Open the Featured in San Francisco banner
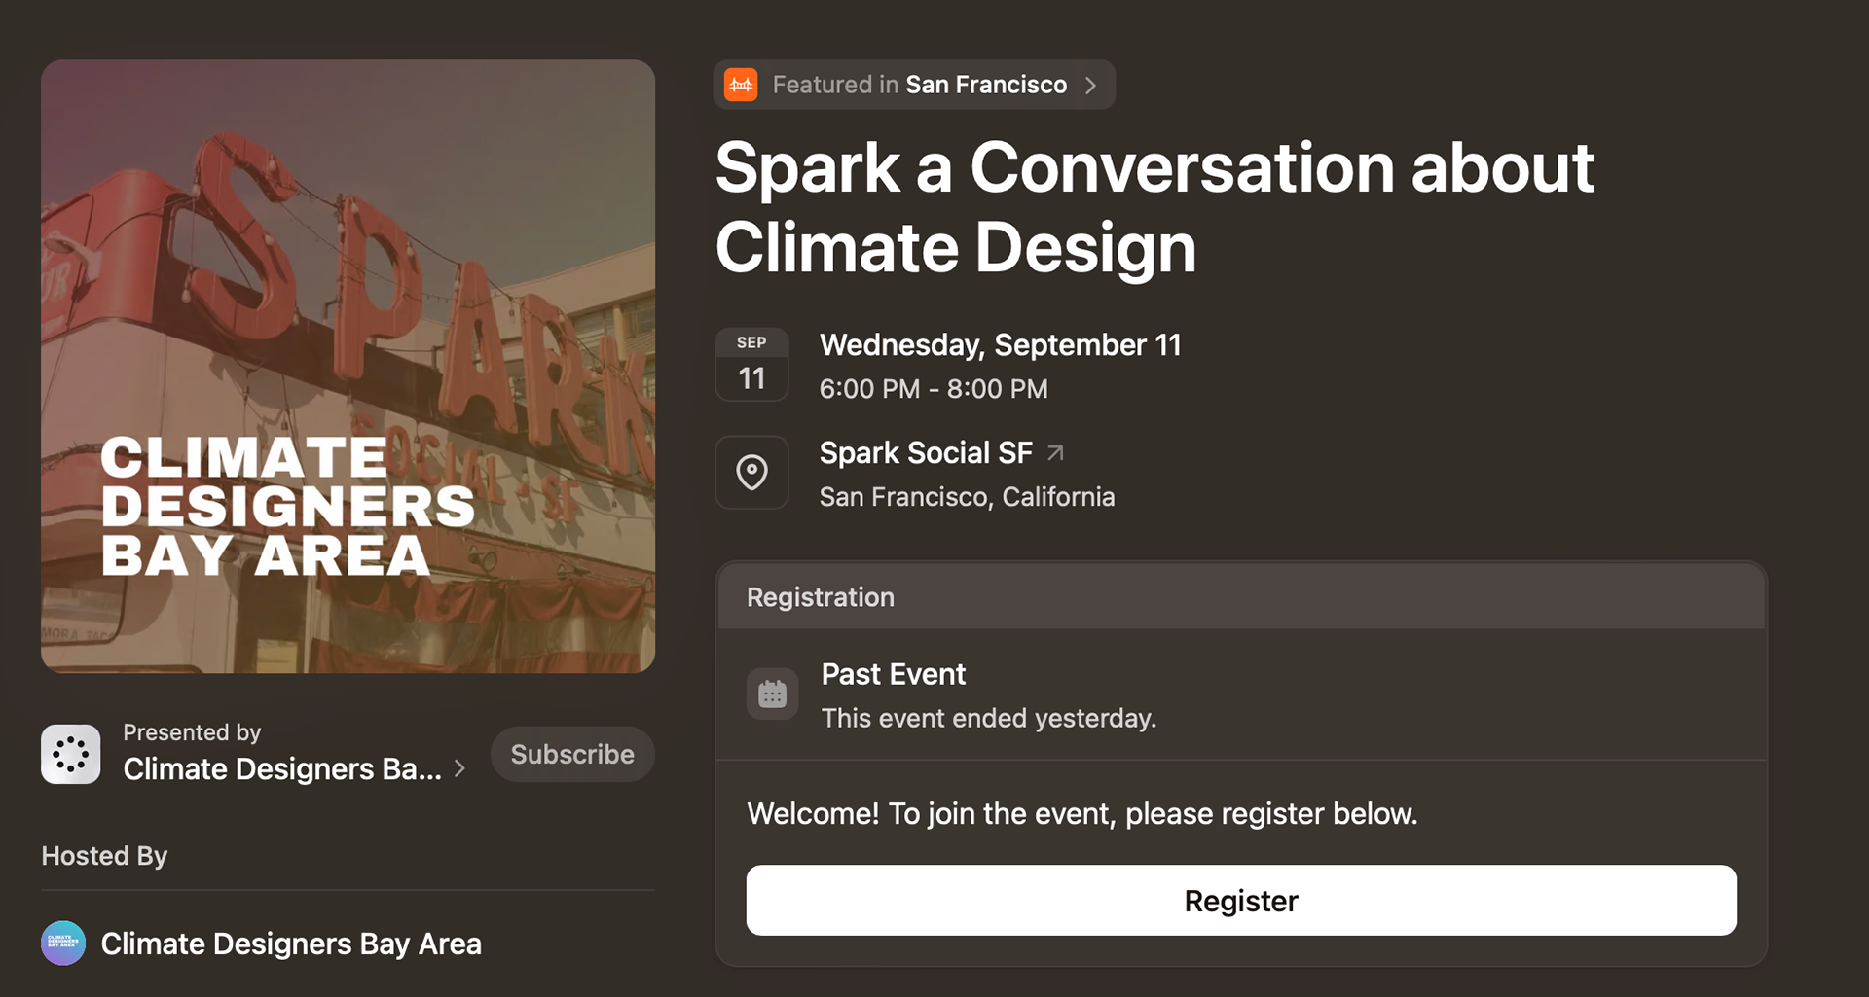1869x997 pixels. tap(919, 85)
